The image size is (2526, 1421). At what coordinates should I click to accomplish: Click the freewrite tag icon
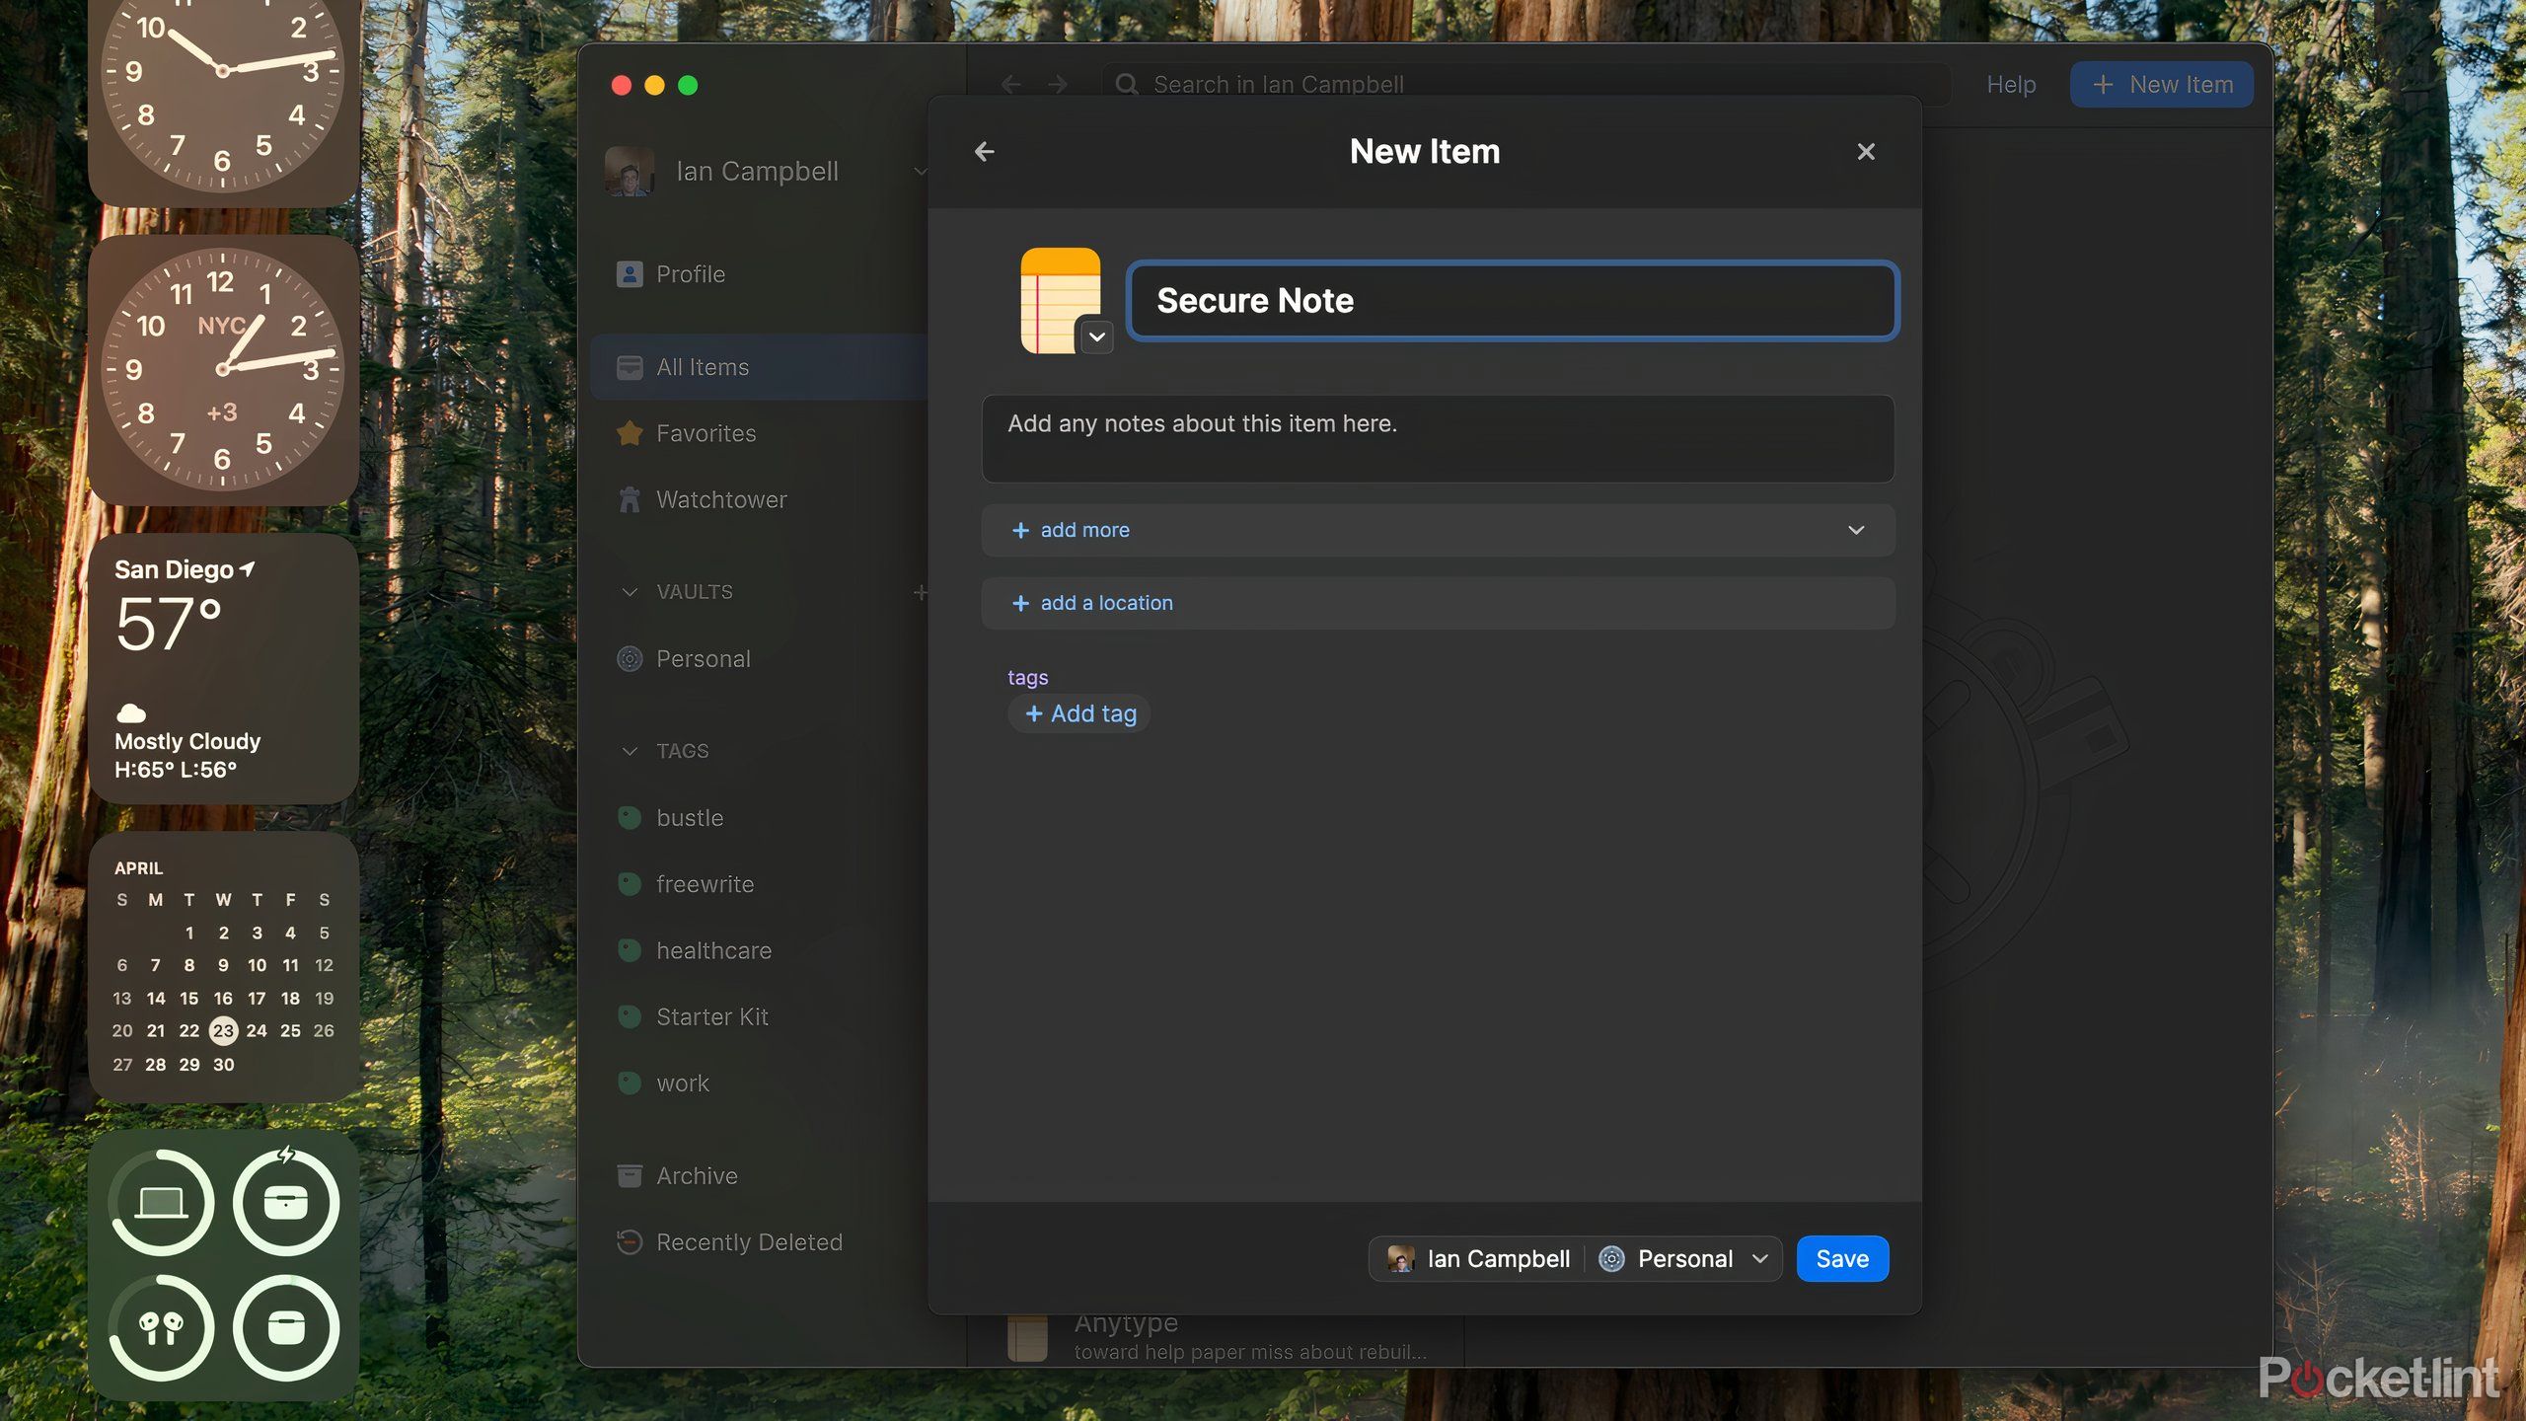click(630, 884)
